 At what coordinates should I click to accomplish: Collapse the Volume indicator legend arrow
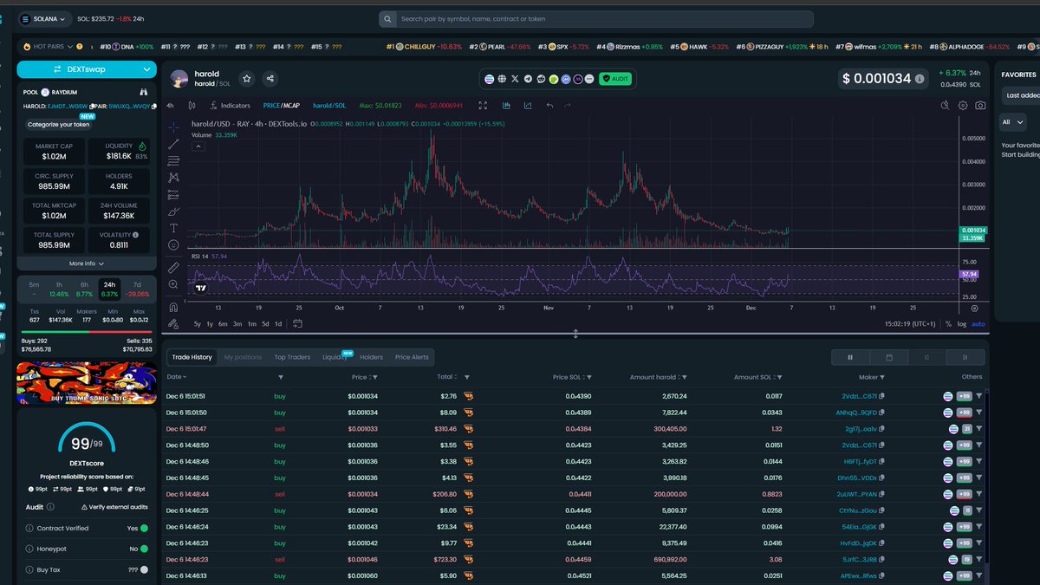point(198,146)
